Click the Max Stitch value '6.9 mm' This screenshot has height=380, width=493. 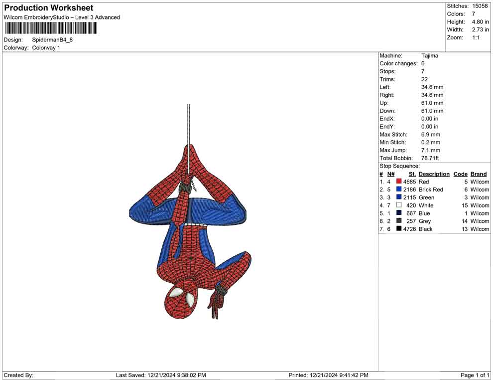click(431, 135)
